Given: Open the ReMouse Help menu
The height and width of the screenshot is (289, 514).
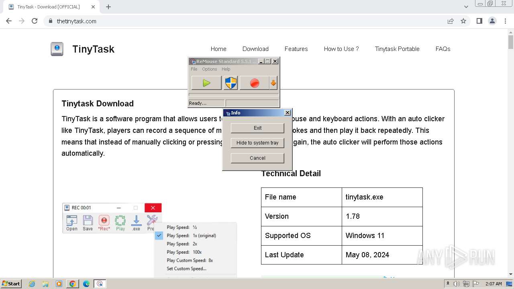Looking at the screenshot, I should click(x=226, y=69).
